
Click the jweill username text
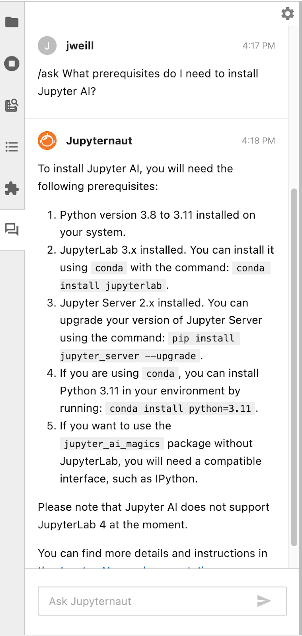click(x=80, y=46)
